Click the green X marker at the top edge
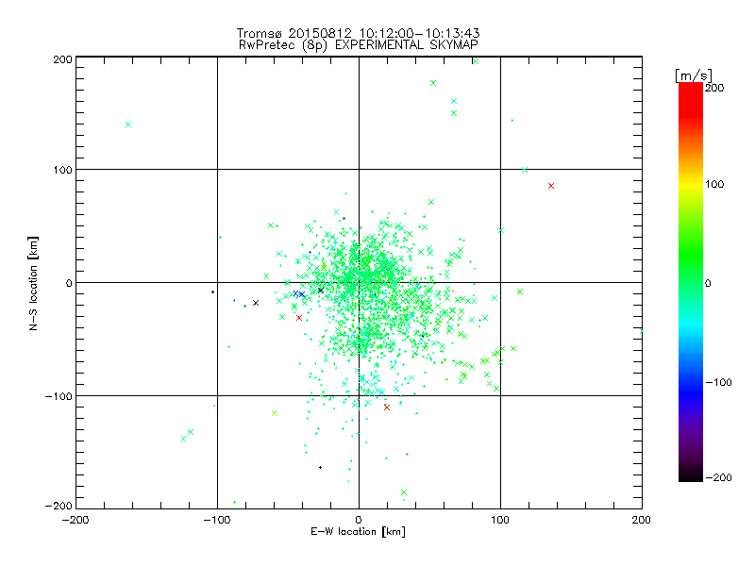This screenshot has width=755, height=566. point(476,61)
